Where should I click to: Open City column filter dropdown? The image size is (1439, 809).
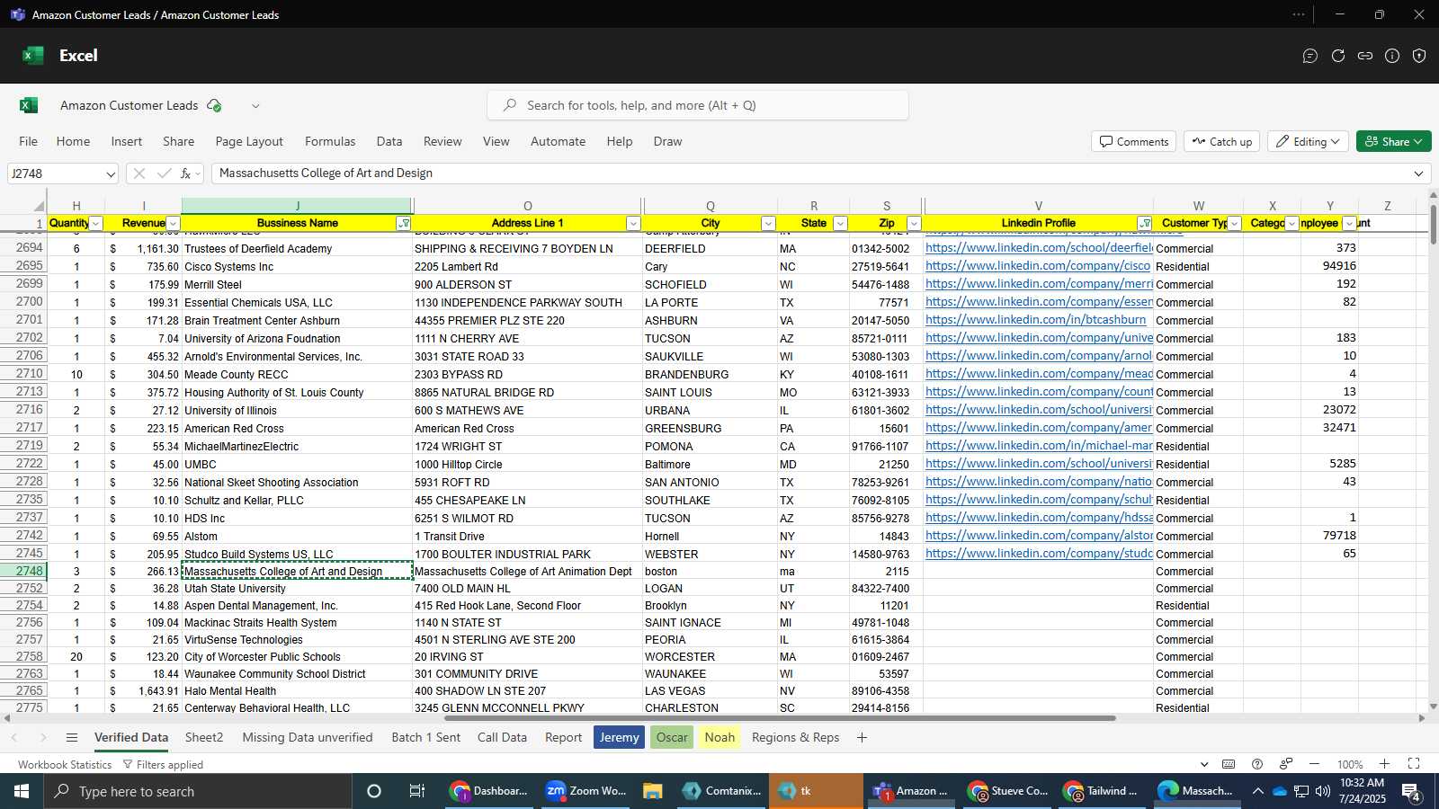pyautogui.click(x=768, y=223)
